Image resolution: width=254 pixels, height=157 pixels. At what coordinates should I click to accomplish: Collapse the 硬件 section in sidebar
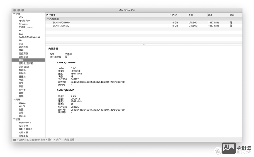tap(14, 14)
